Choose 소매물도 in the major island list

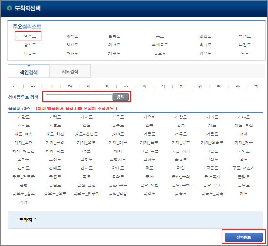(160, 45)
